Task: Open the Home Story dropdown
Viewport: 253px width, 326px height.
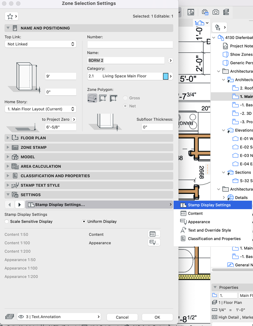Action: point(41,109)
